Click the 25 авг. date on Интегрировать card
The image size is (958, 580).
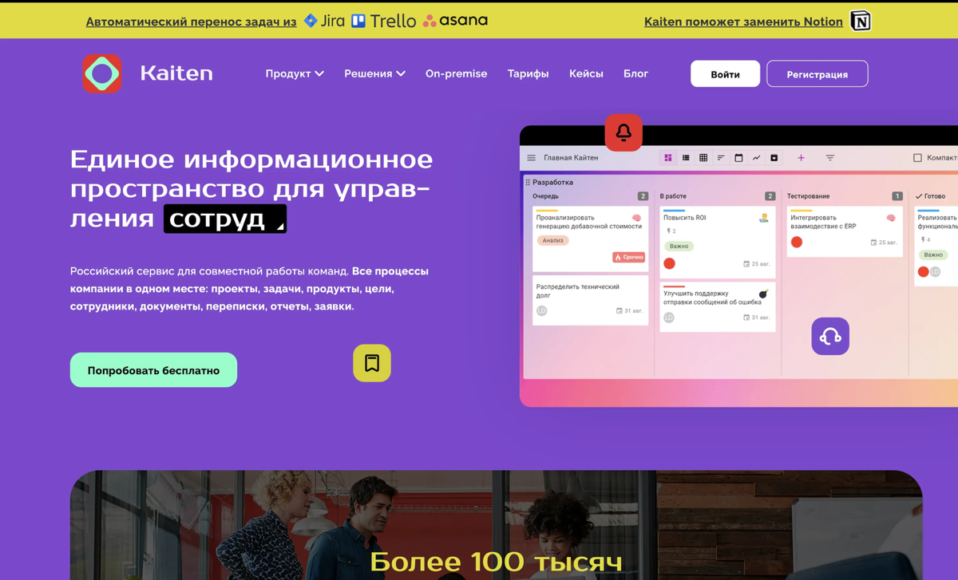tap(885, 242)
